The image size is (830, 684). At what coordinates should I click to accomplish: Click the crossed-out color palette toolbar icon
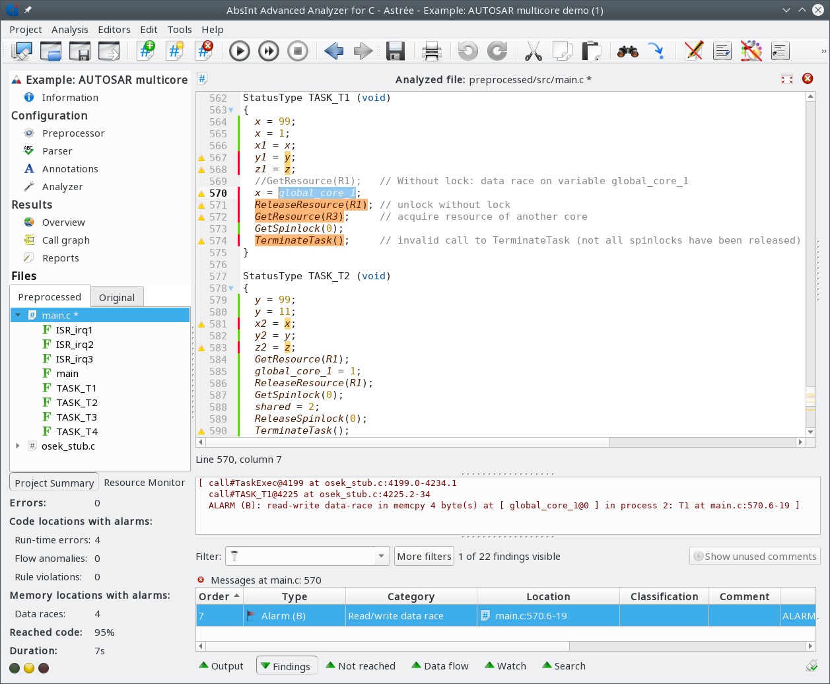click(x=751, y=51)
